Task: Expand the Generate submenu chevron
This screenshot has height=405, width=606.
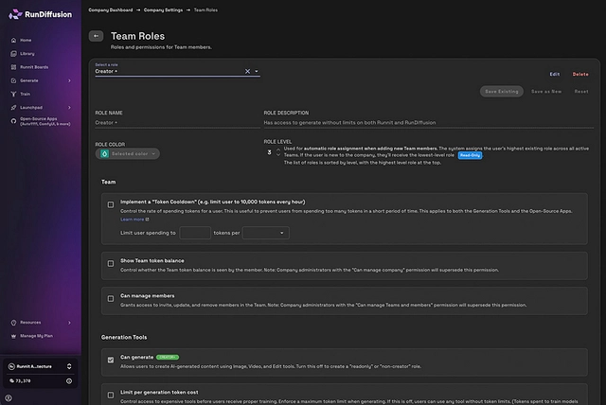Action: pos(69,80)
